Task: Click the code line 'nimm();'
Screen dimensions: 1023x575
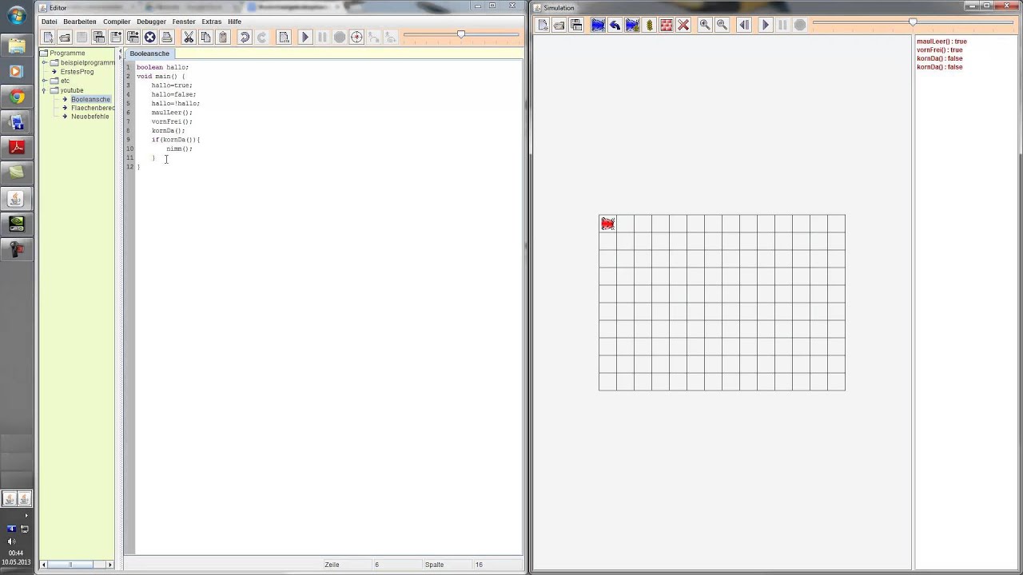Action: pos(179,149)
